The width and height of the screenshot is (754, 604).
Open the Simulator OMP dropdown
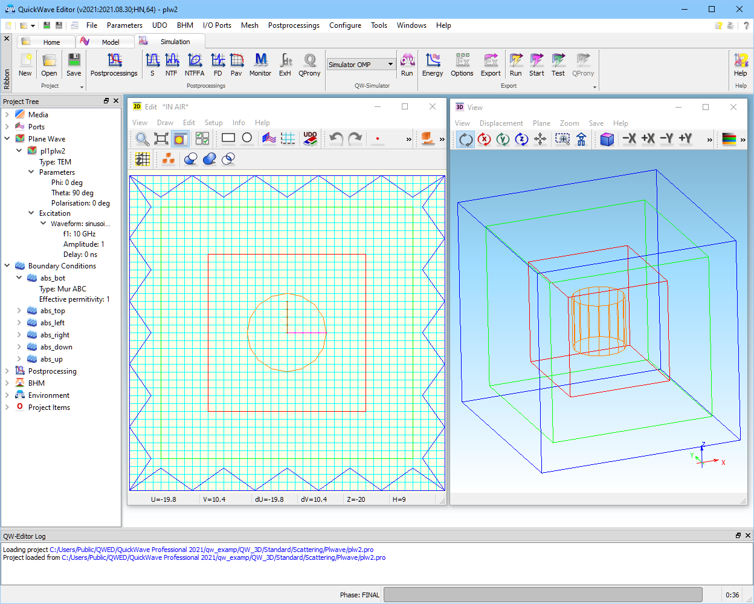click(361, 65)
